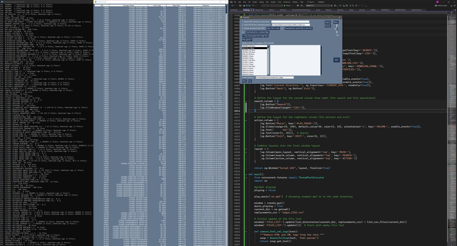Switch to the ghosts.py tab
Screen dimensions: 457x246
click(283, 10)
